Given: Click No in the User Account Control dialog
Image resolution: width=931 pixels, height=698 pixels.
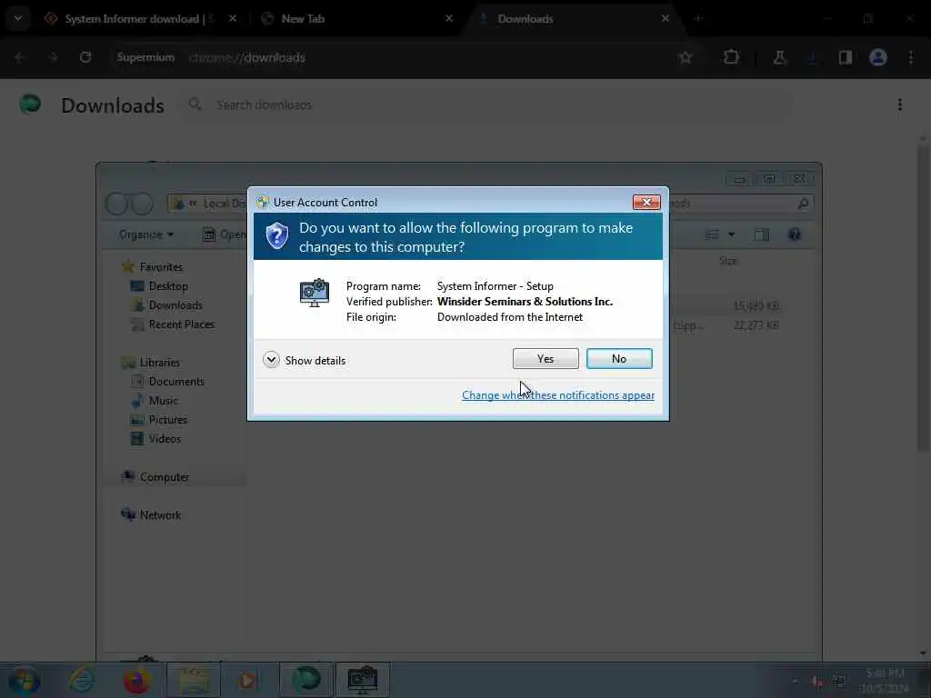Looking at the screenshot, I should point(618,358).
